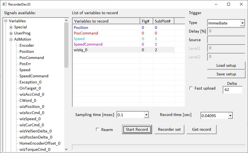The height and width of the screenshot is (153, 248).
Task: Click the Fig# column header
Action: (147, 21)
